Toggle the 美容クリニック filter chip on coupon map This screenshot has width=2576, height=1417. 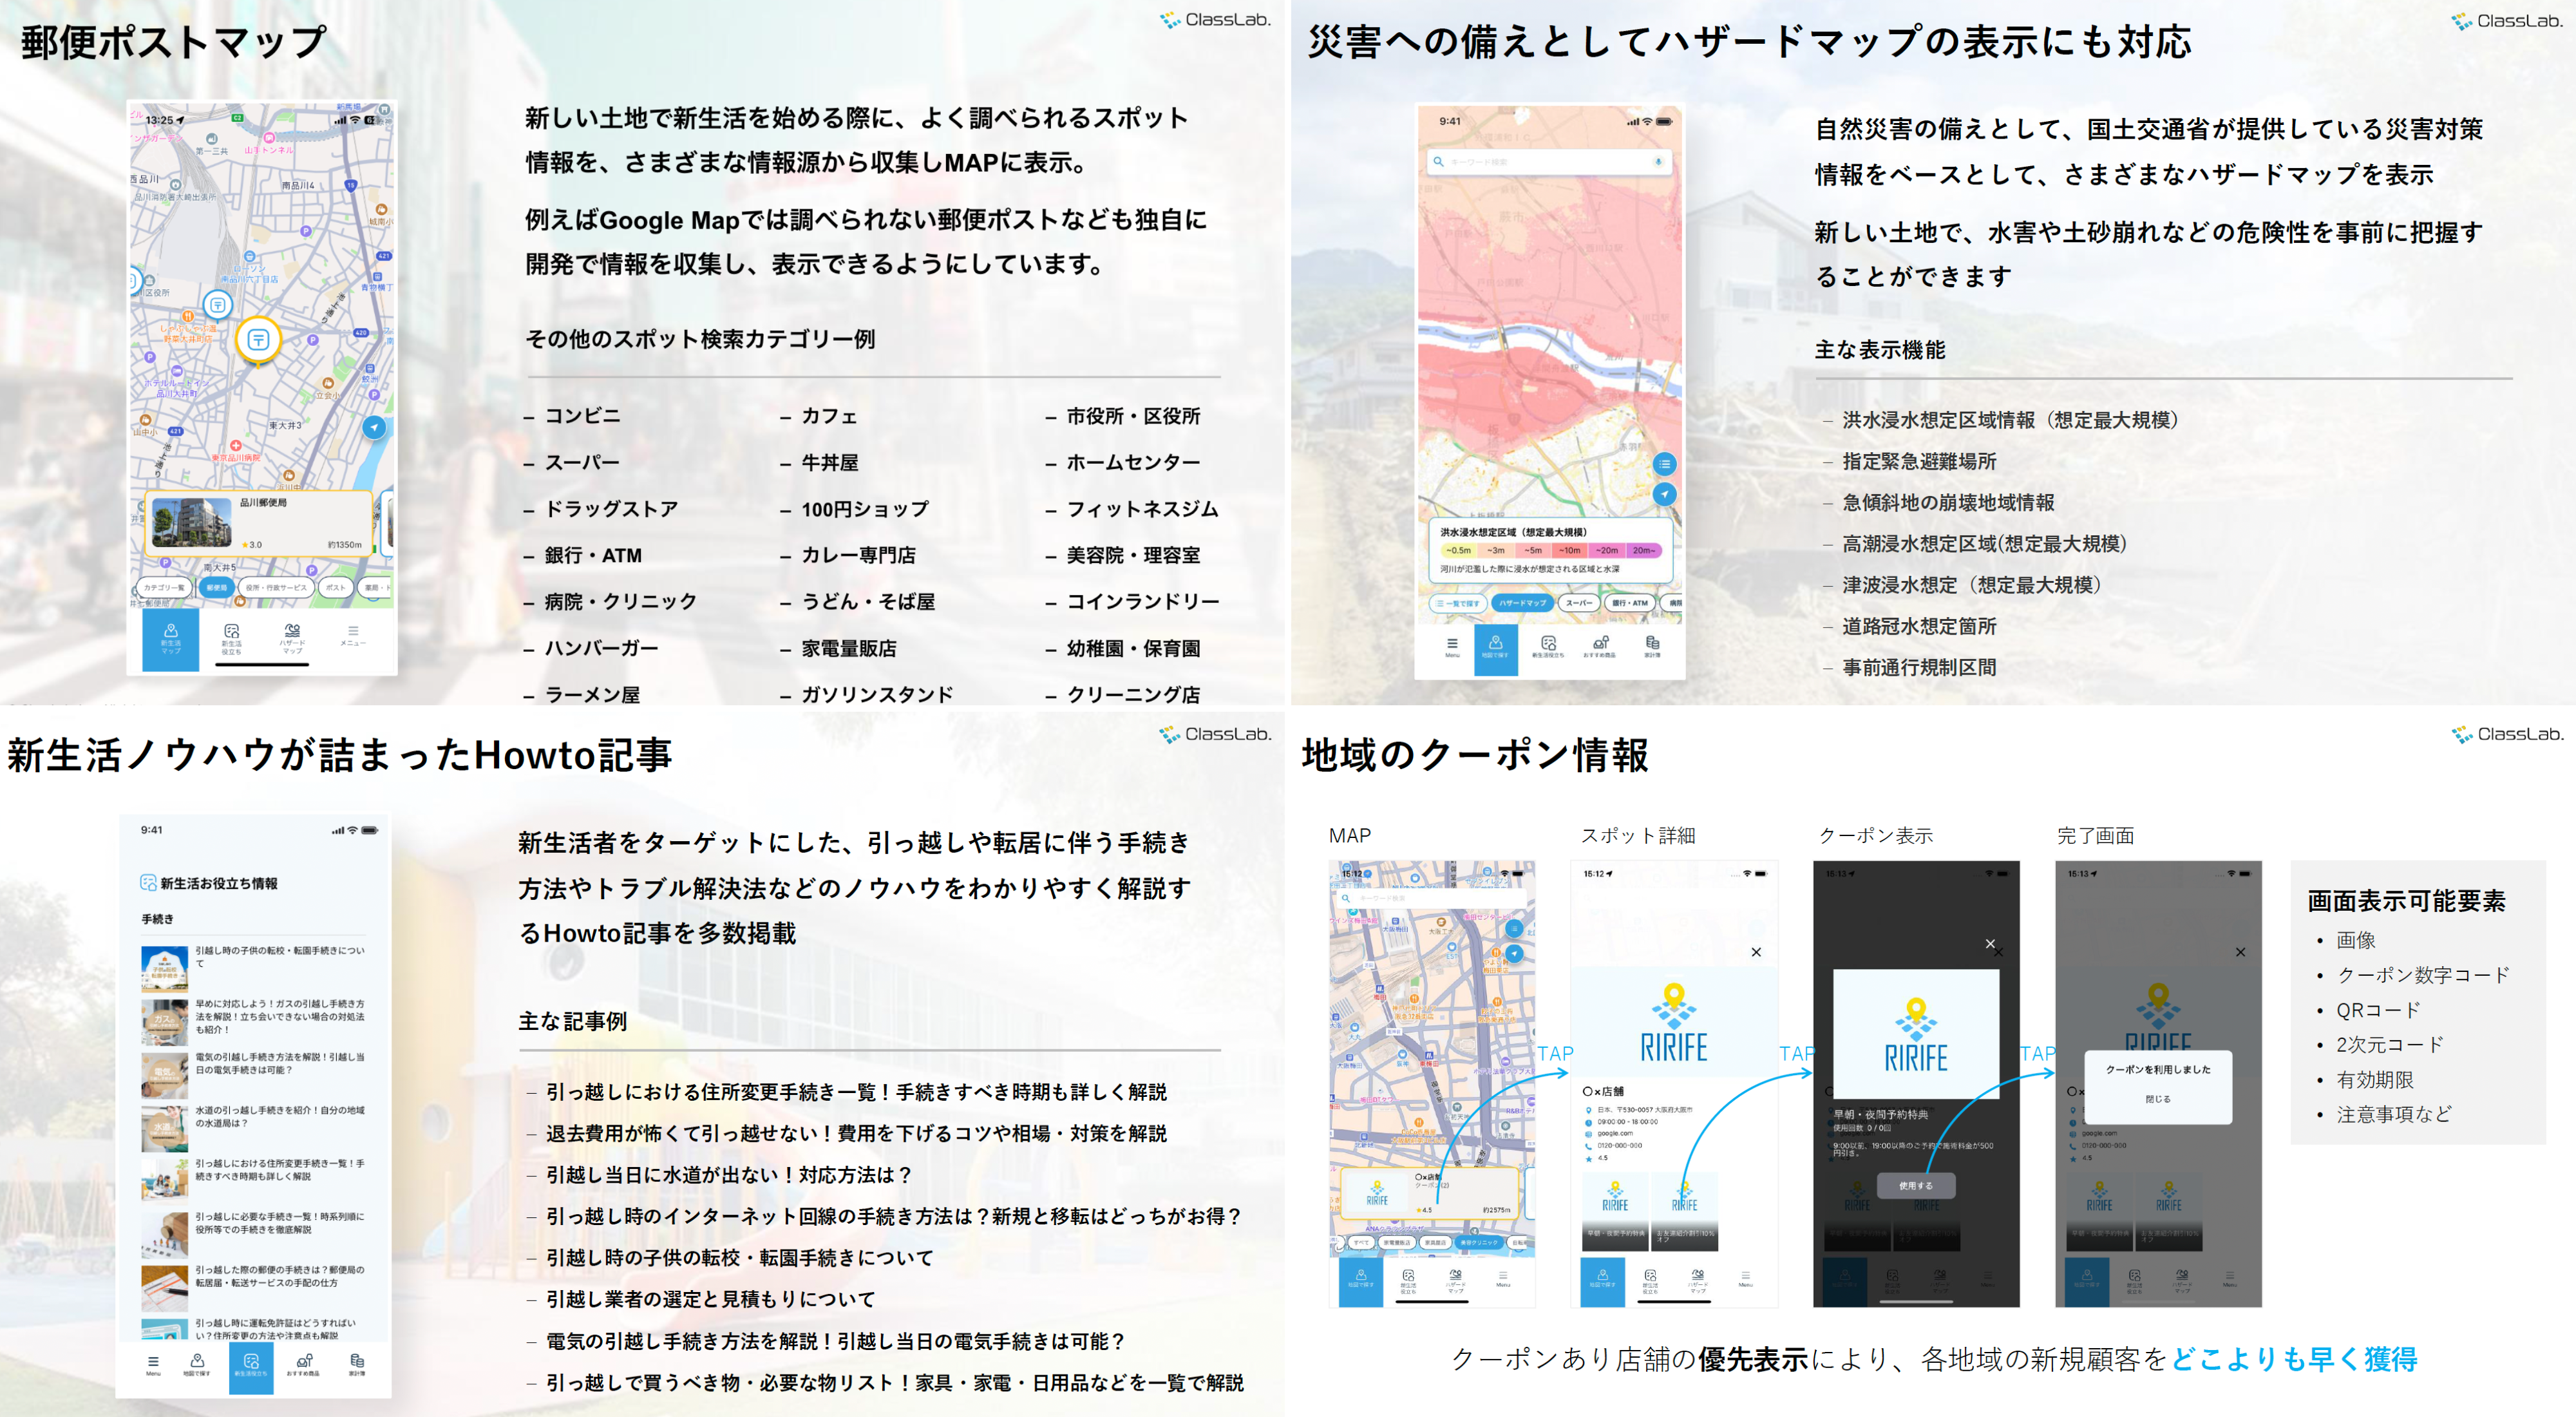[1478, 1242]
